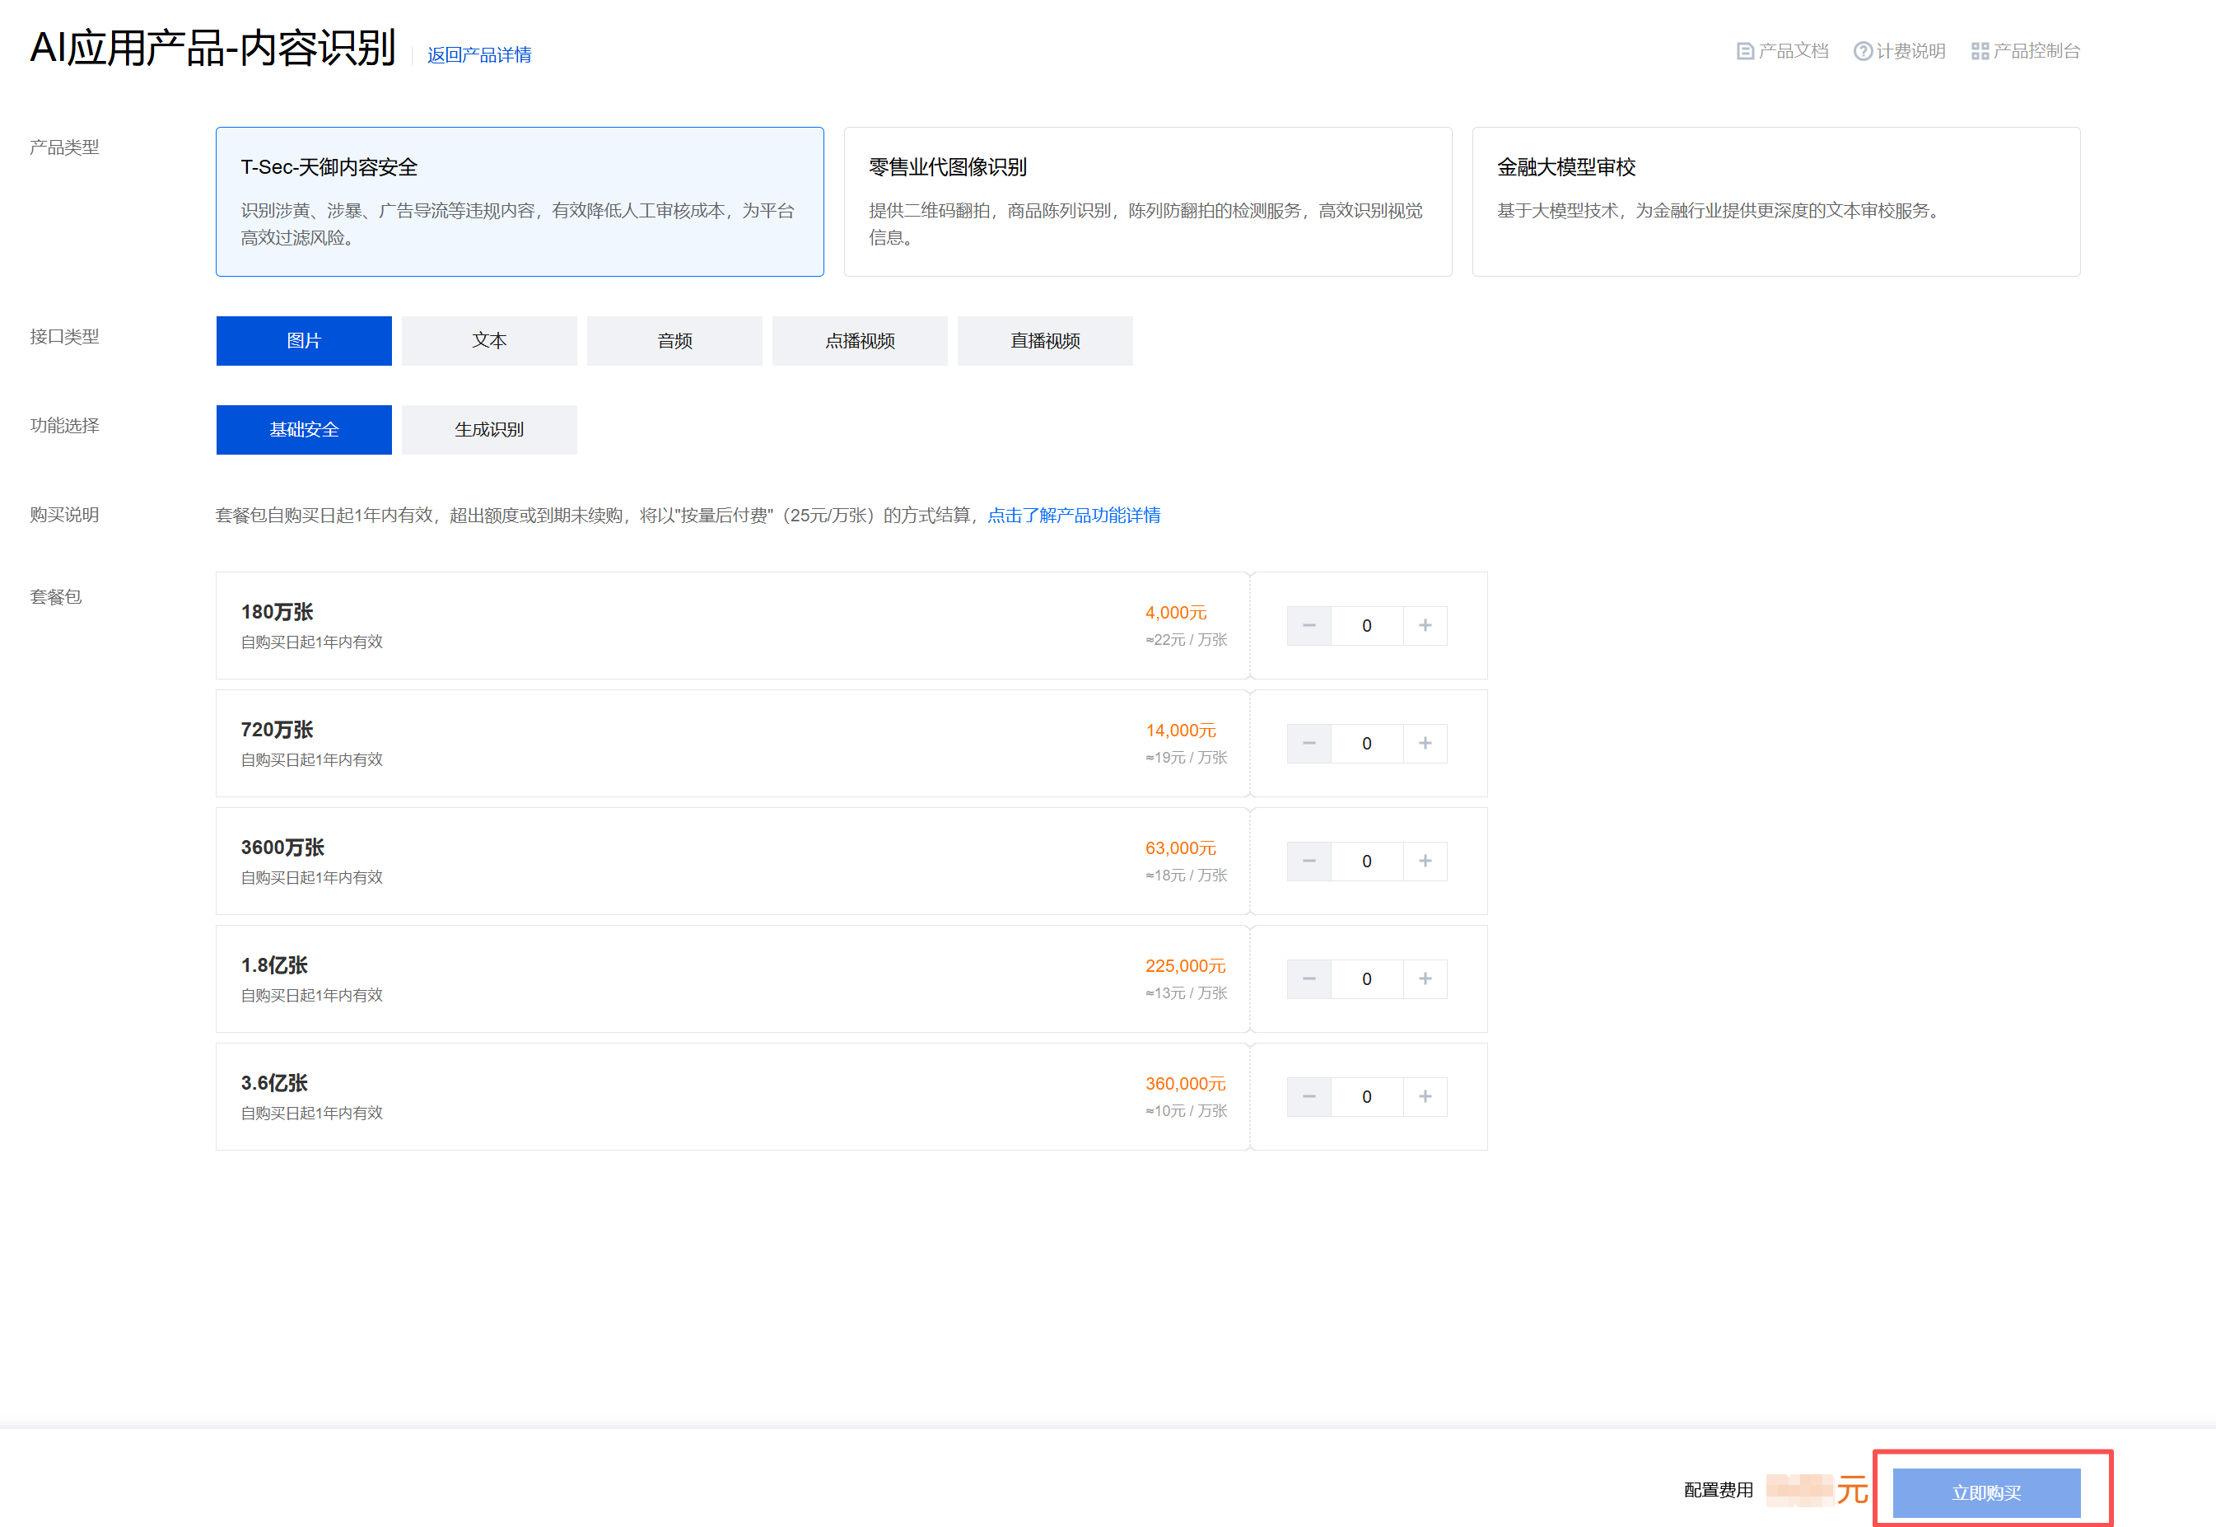Switch to 直播视频 interface type
Image resolution: width=2216 pixels, height=1527 pixels.
(x=1044, y=341)
